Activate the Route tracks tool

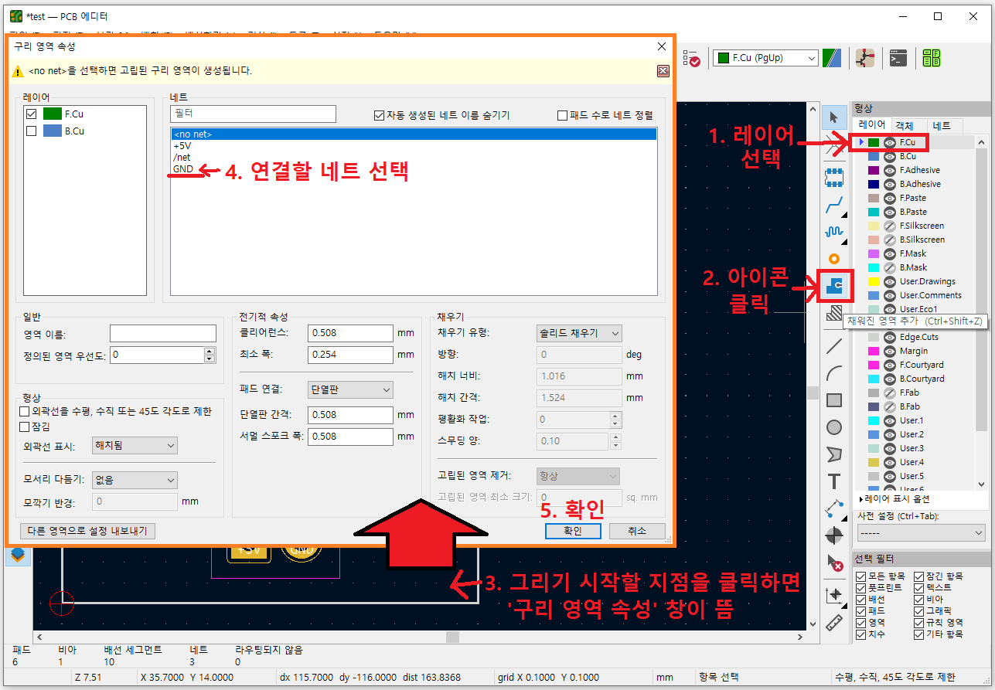coord(833,205)
